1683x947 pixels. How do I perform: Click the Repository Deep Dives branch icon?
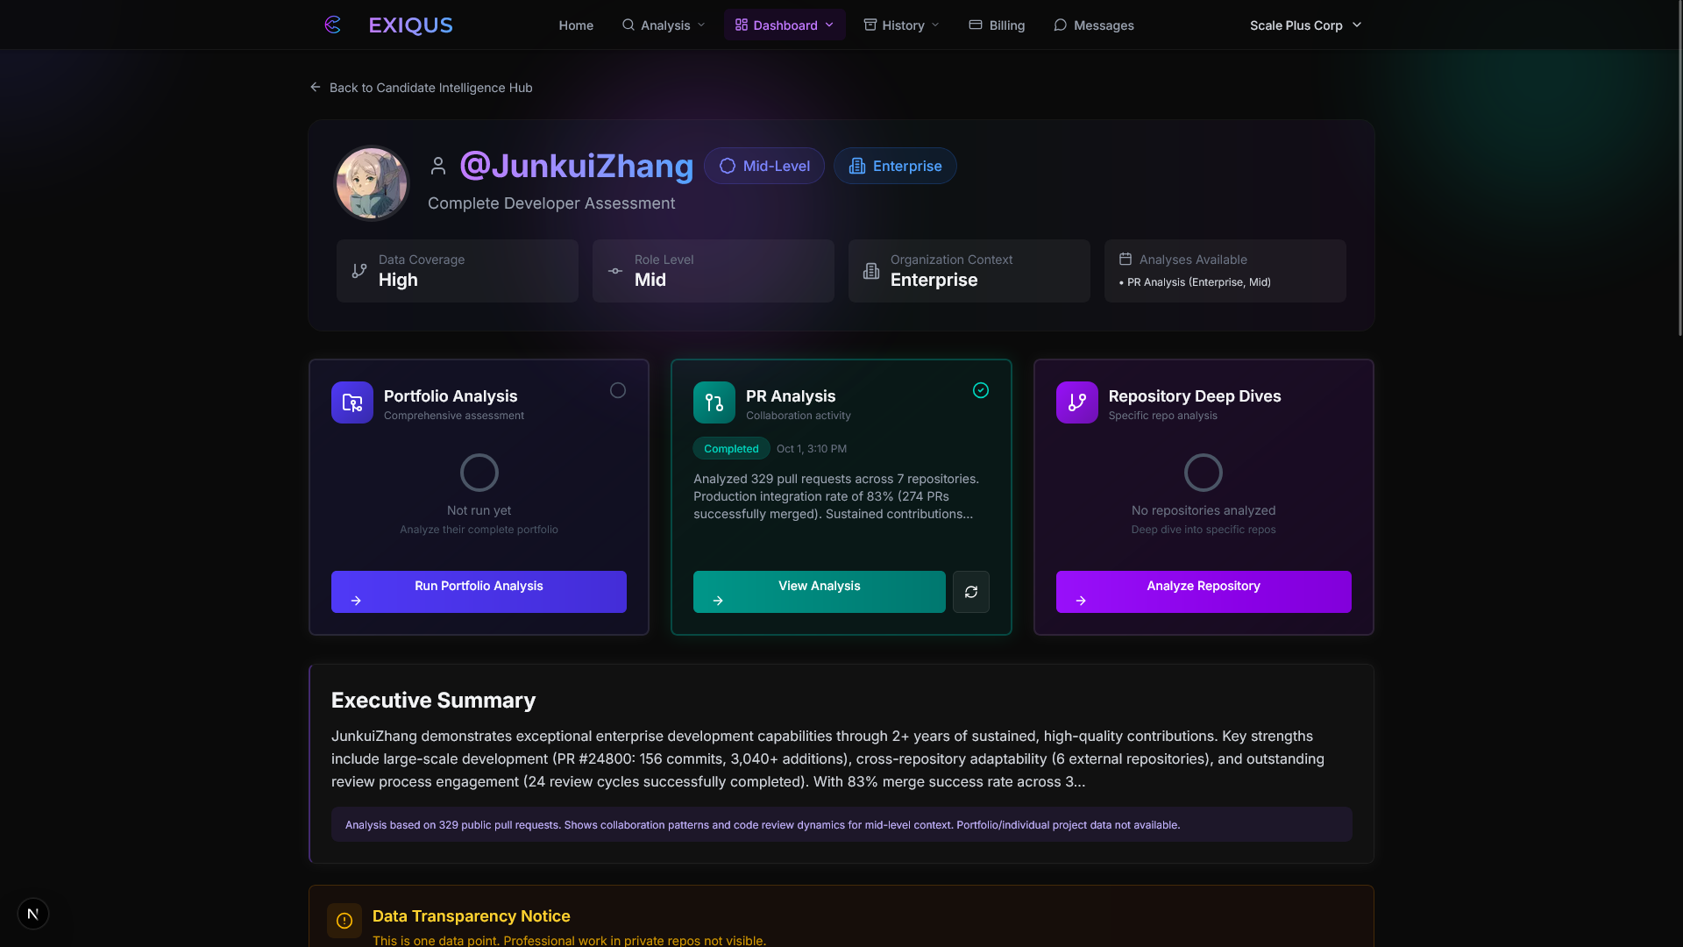point(1077,402)
